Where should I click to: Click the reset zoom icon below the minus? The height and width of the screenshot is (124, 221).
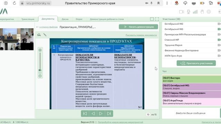click(40, 76)
